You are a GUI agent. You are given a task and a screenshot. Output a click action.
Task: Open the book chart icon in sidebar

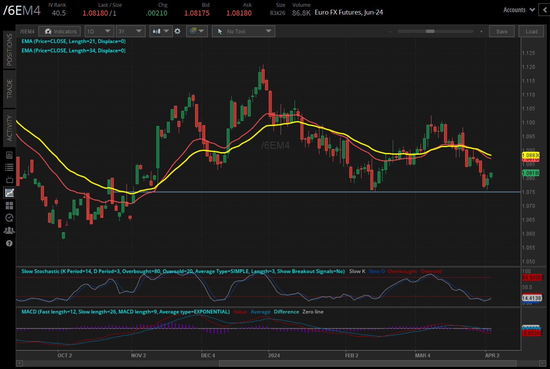9,155
